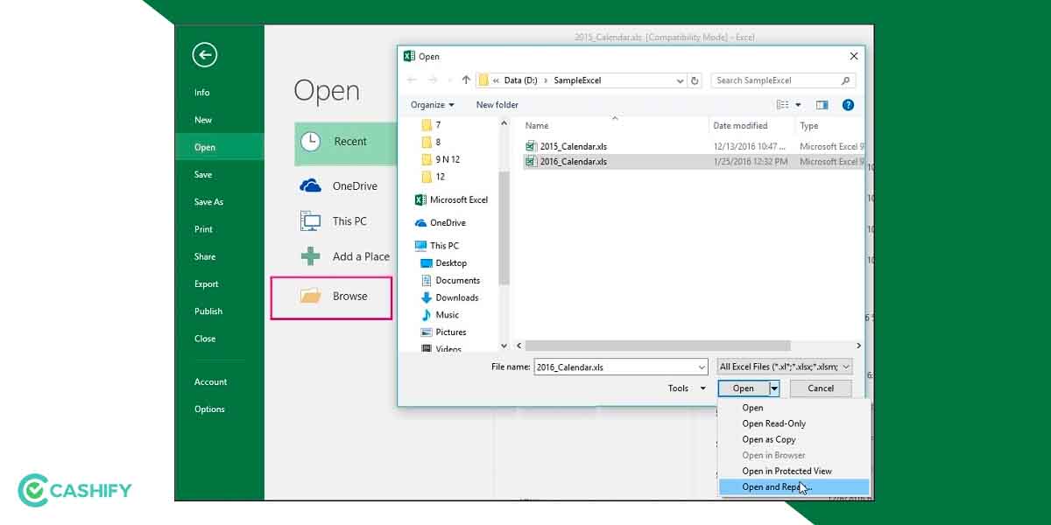The height and width of the screenshot is (525, 1051).
Task: Select This PC in the navigation pane
Action: click(x=443, y=245)
